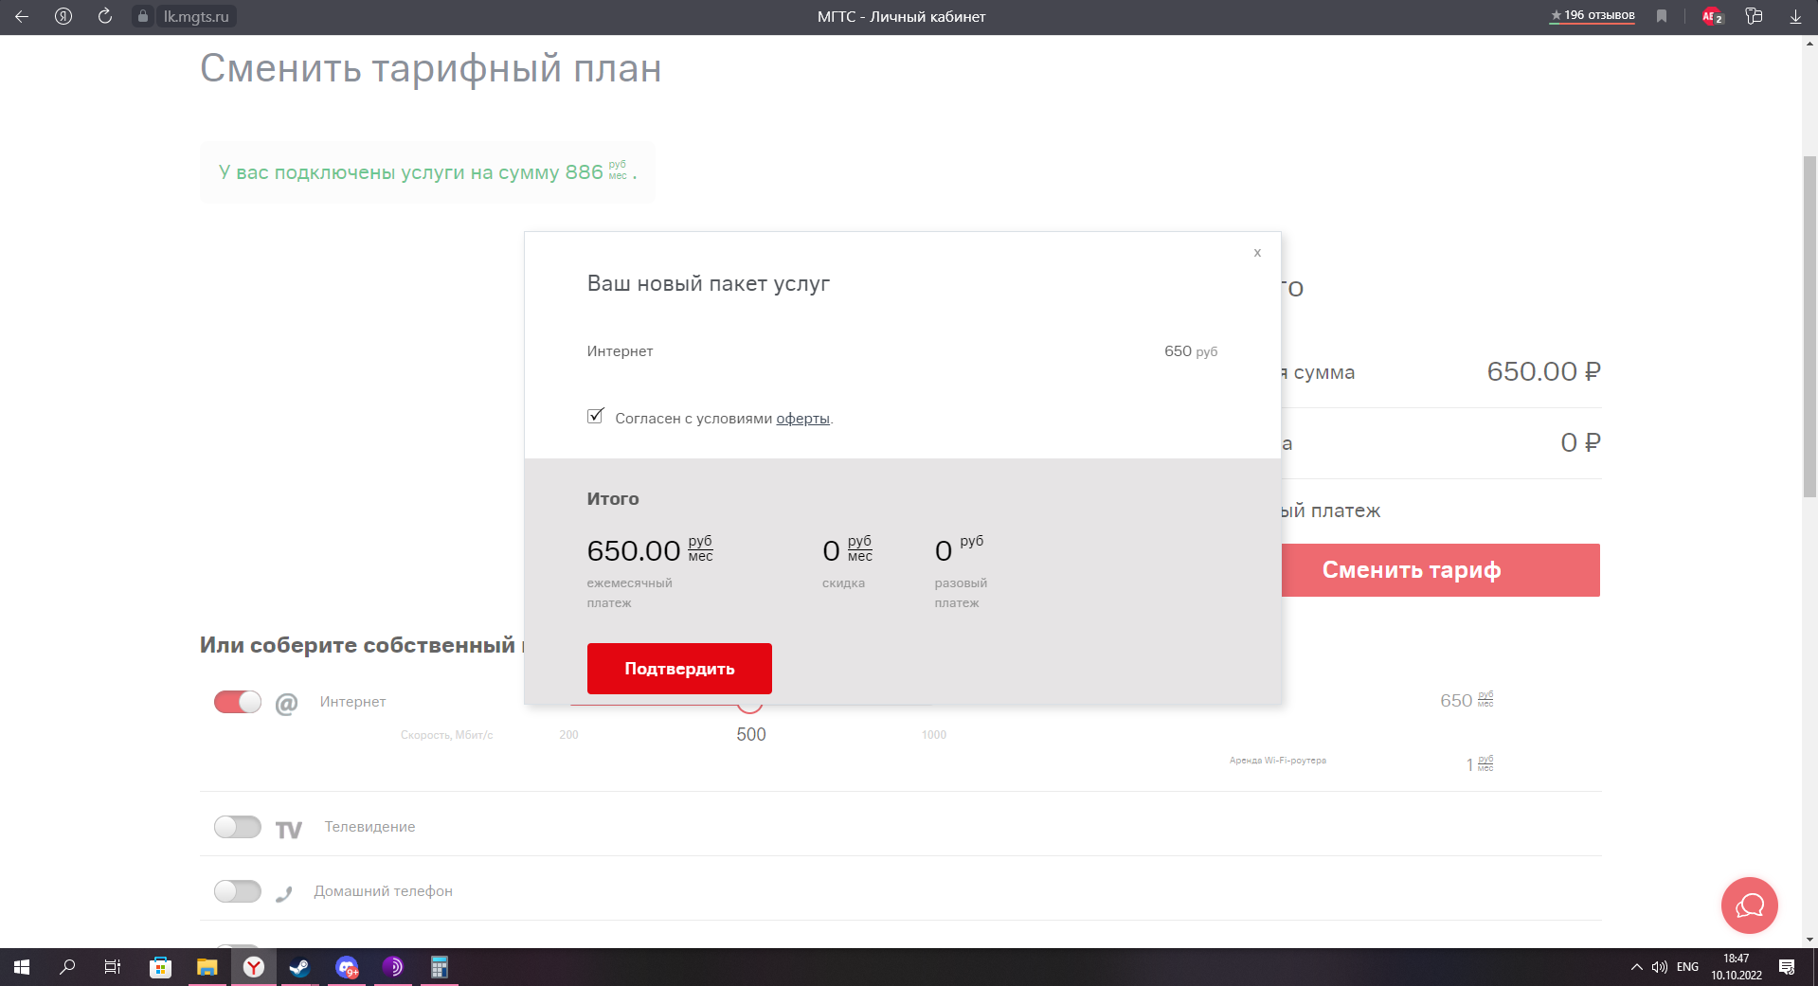This screenshot has width=1818, height=986.
Task: Open browser downloads arrow icon
Action: point(1795,16)
